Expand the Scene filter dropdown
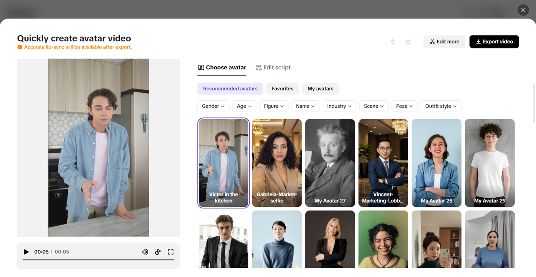 coord(374,106)
